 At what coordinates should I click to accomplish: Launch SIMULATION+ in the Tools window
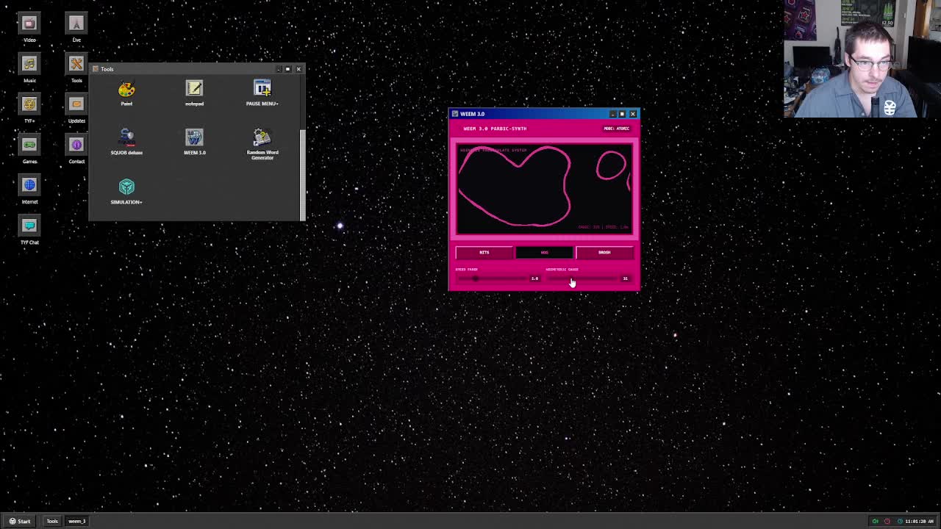(126, 192)
